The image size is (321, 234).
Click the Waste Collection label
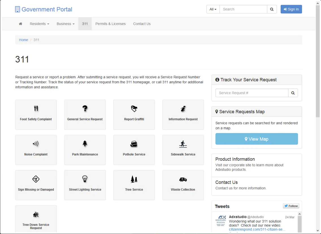pos(183,189)
